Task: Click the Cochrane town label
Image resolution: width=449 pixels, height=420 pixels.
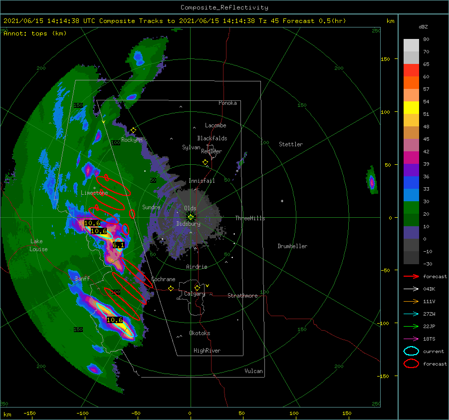Action: (x=163, y=279)
